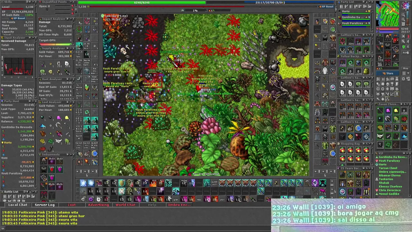This screenshot has height=232, width=412.
Task: Collapse the Impact Analyser panel
Action: [x=71, y=19]
